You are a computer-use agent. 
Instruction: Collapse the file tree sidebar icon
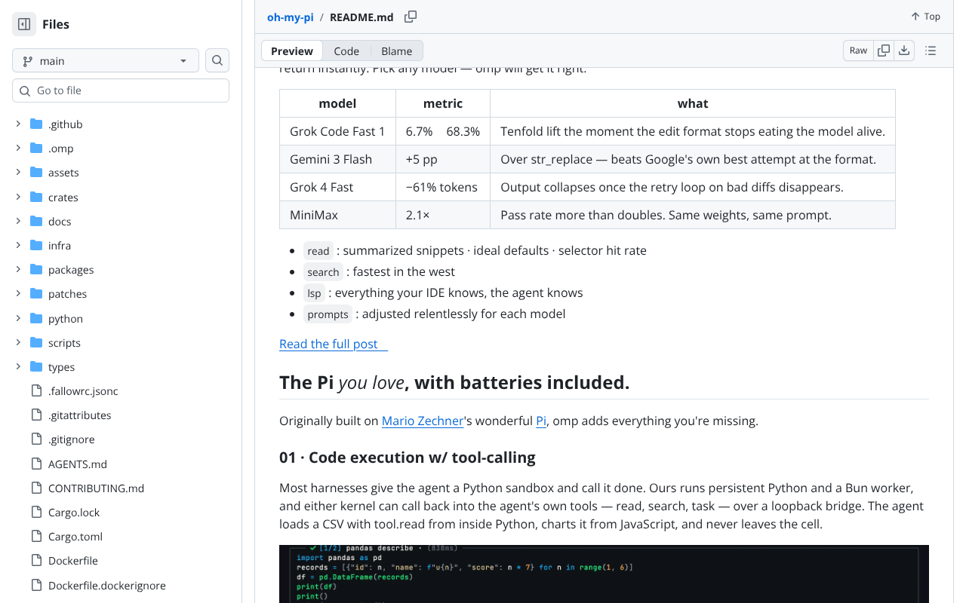point(24,24)
